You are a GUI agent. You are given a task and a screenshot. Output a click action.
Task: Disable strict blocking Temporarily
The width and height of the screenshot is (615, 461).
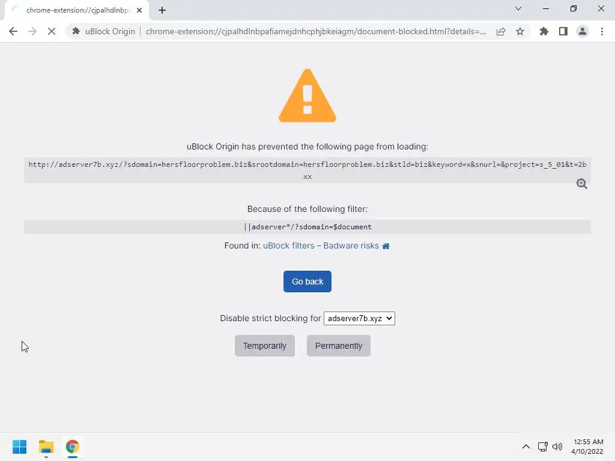coord(265,346)
